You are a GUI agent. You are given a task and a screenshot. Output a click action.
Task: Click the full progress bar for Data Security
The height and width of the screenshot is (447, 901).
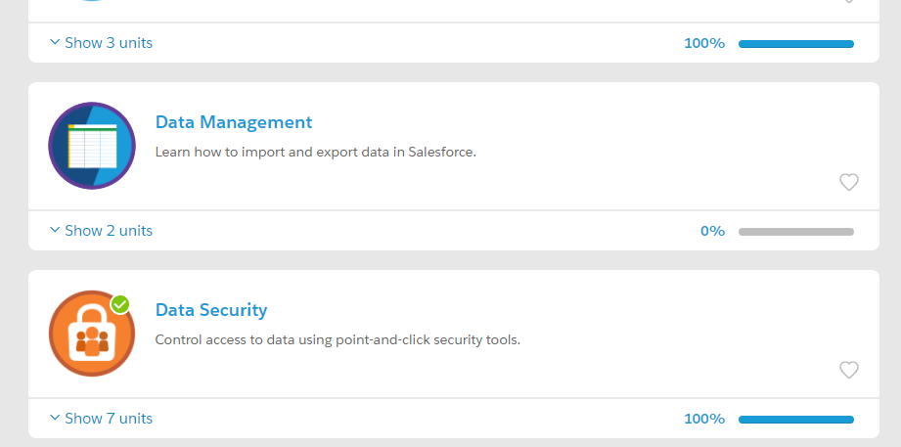coord(795,420)
